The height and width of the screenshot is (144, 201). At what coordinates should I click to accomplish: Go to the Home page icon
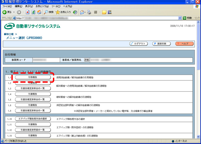[39, 12]
